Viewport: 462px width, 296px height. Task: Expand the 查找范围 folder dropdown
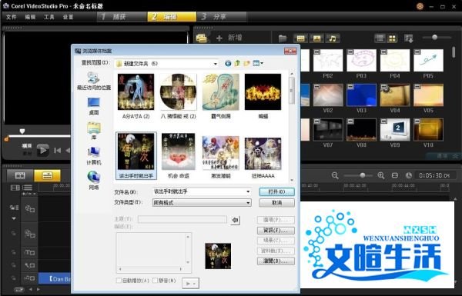[216, 64]
